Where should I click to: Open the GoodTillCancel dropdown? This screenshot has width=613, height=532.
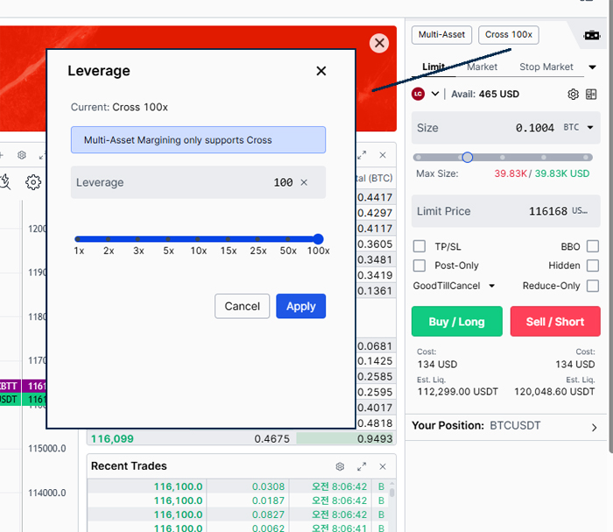pos(454,286)
